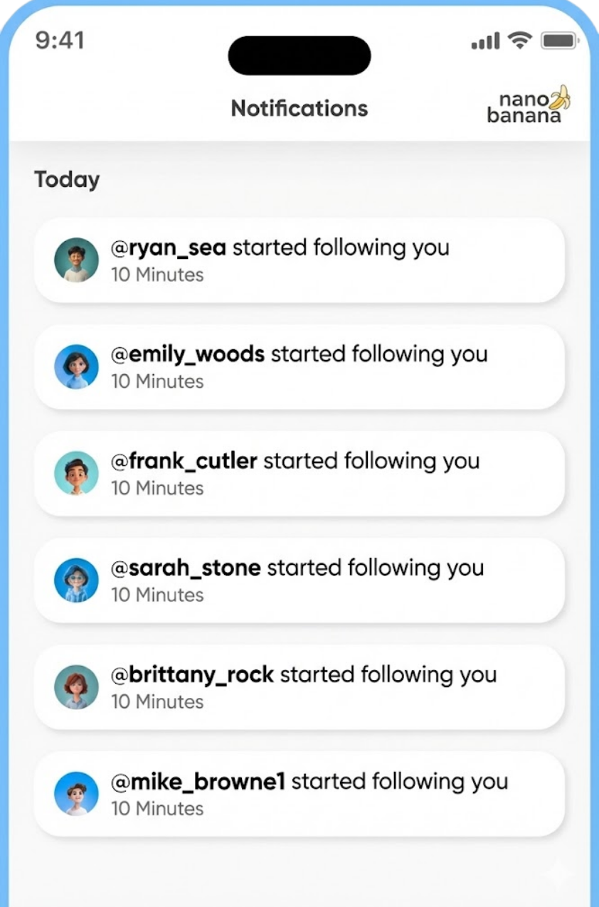Tap the battery status icon

pyautogui.click(x=558, y=41)
